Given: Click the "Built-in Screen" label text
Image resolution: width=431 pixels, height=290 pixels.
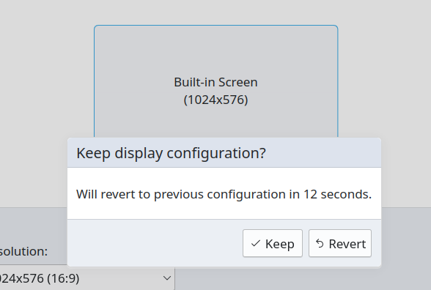Looking at the screenshot, I should [215, 82].
